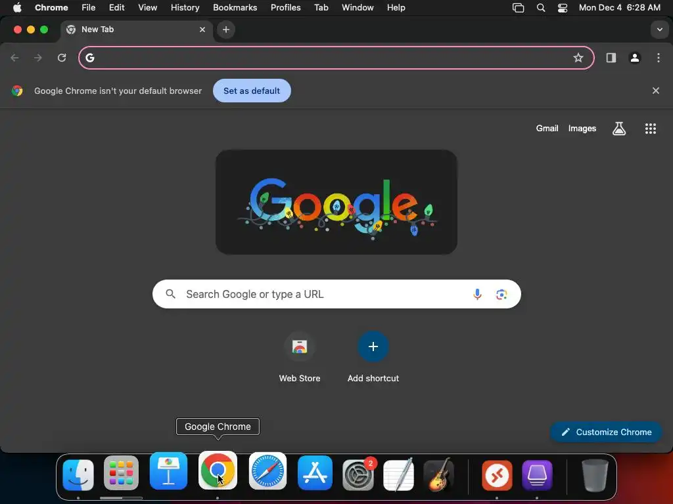Open the profile avatar icon
The height and width of the screenshot is (504, 673).
tap(635, 58)
